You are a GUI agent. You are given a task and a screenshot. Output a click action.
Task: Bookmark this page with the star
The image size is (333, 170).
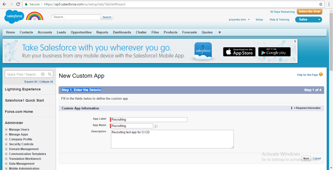[321, 4]
